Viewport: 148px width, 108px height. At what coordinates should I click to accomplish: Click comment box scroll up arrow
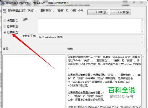tap(142, 21)
